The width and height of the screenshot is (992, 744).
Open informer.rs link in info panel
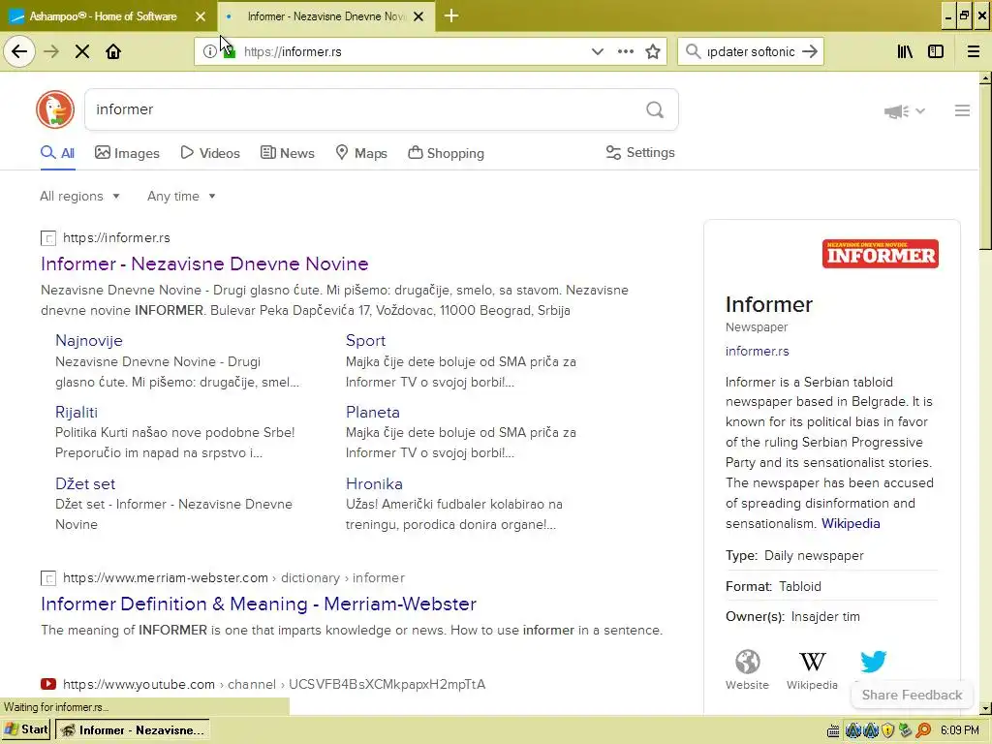[x=757, y=351]
